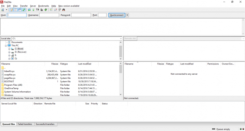Click the Queue status icon in status bar

point(213,129)
